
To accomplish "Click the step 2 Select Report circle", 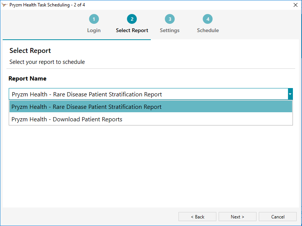I will coord(132,19).
